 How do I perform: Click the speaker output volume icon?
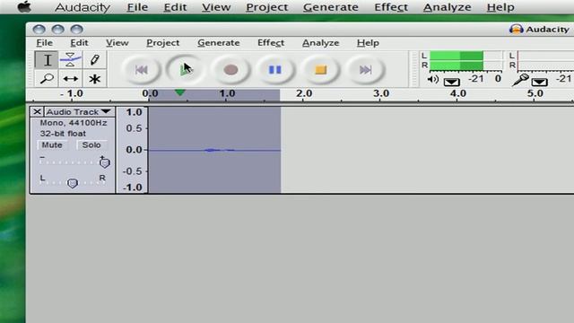click(432, 79)
